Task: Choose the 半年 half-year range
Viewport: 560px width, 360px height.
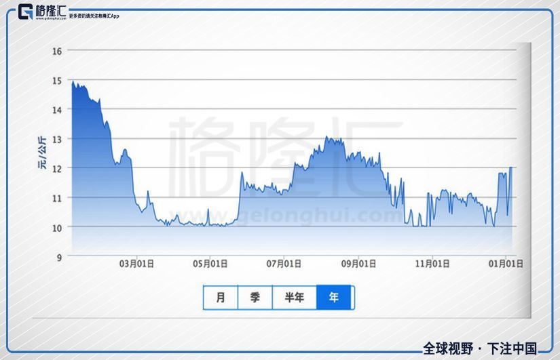Action: pos(294,297)
